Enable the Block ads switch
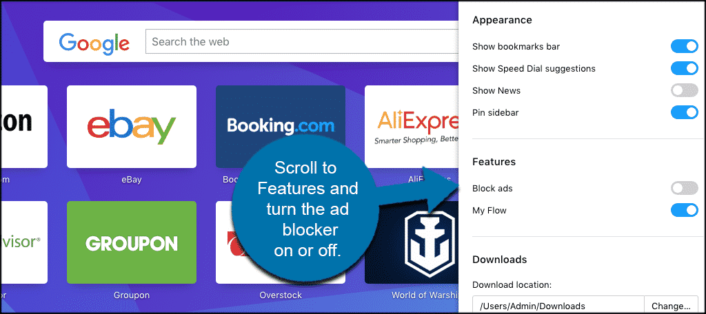 (685, 188)
